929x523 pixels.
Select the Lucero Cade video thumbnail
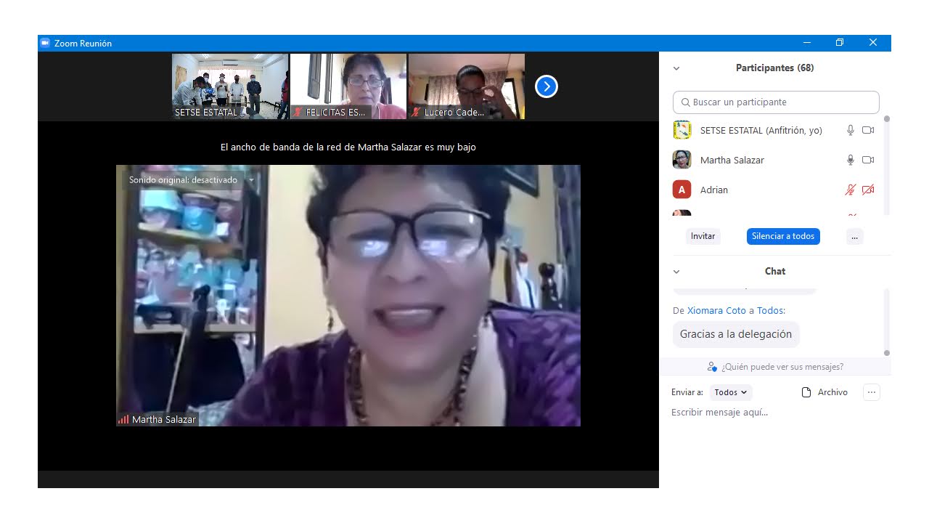[467, 86]
